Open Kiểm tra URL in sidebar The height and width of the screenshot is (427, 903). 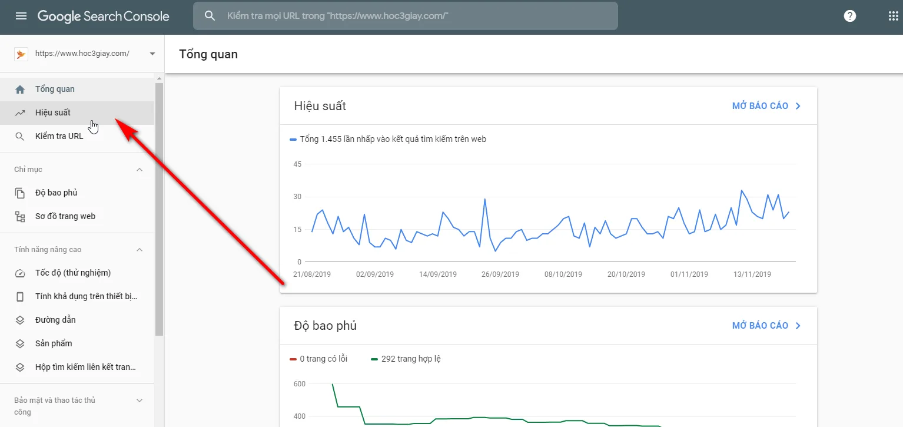77,137
